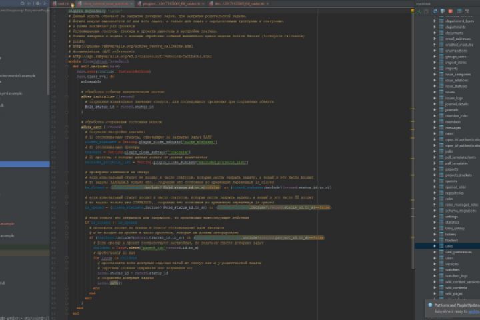Select the enumerations table

tap(457, 51)
